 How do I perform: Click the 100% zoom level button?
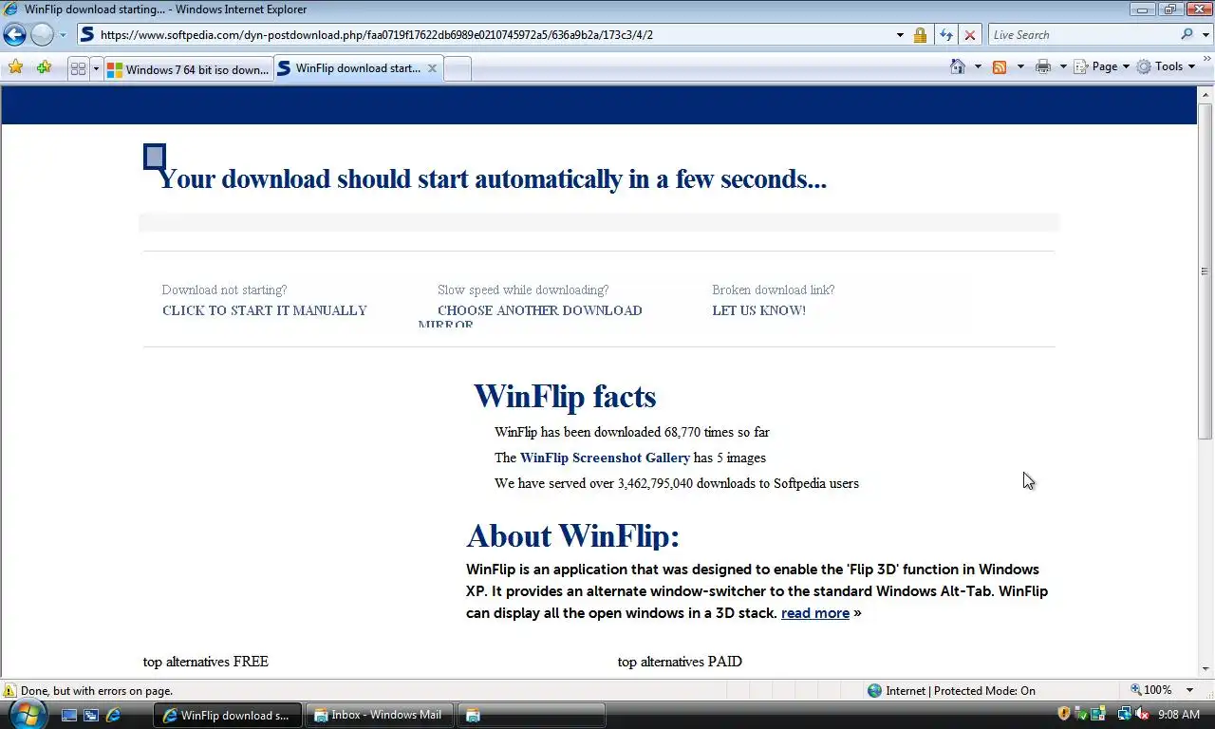point(1150,690)
